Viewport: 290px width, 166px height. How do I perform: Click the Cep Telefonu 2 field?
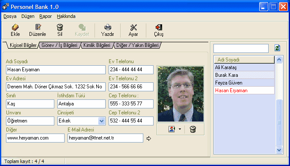coord(131,121)
